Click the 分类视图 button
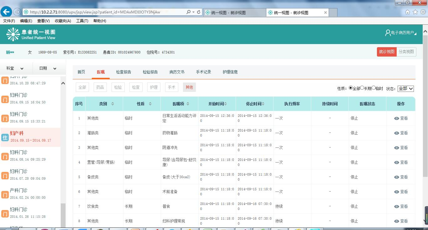428x230 pixels. click(406, 52)
